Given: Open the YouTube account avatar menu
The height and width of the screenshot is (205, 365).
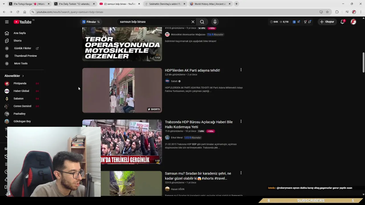Looking at the screenshot, I should click(353, 22).
